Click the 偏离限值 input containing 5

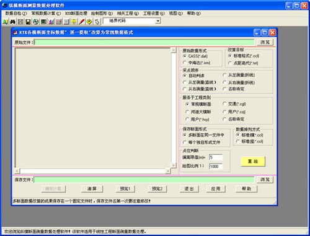pos(216,157)
